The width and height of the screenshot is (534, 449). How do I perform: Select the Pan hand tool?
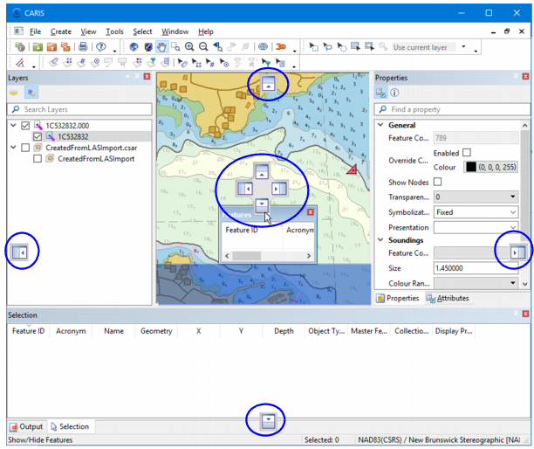[x=161, y=47]
